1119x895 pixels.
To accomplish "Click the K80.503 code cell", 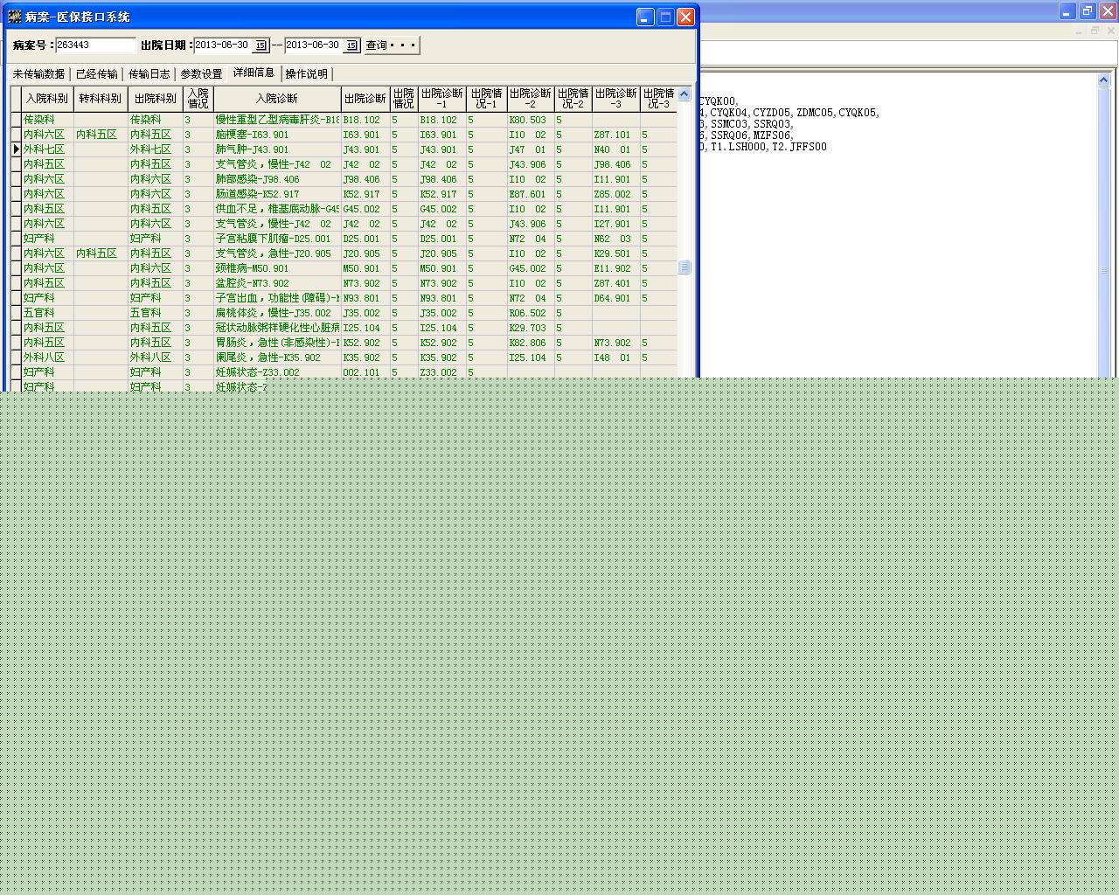I will pos(531,120).
